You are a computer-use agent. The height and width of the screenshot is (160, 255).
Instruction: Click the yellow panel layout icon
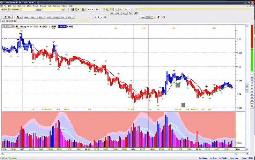(152, 17)
